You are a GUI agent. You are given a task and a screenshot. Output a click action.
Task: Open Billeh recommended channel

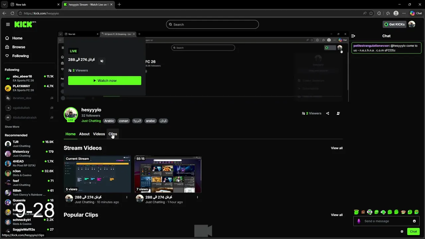click(29, 193)
